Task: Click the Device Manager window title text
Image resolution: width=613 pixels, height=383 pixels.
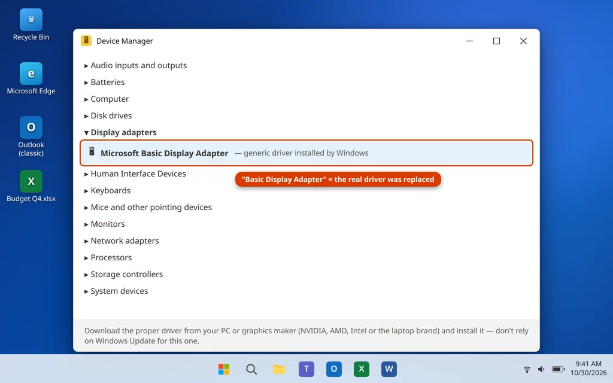Action: click(125, 41)
